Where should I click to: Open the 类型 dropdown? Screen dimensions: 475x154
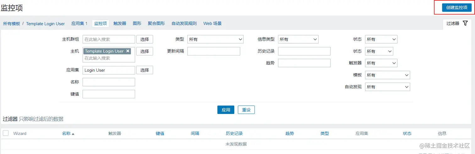click(216, 39)
